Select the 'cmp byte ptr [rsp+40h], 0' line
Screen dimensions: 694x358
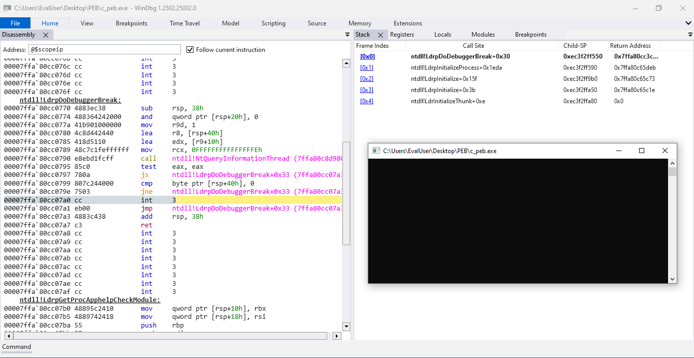tap(173, 184)
